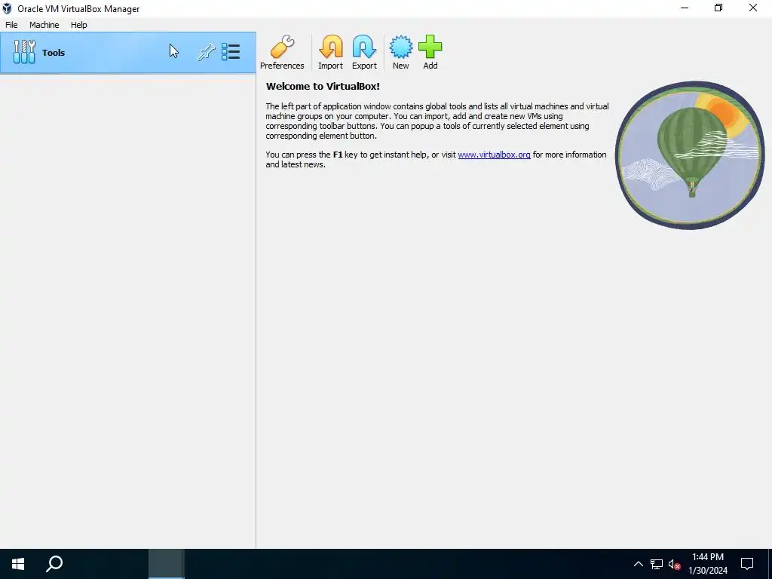The image size is (772, 579).
Task: Open Windows taskbar search
Action: click(54, 564)
